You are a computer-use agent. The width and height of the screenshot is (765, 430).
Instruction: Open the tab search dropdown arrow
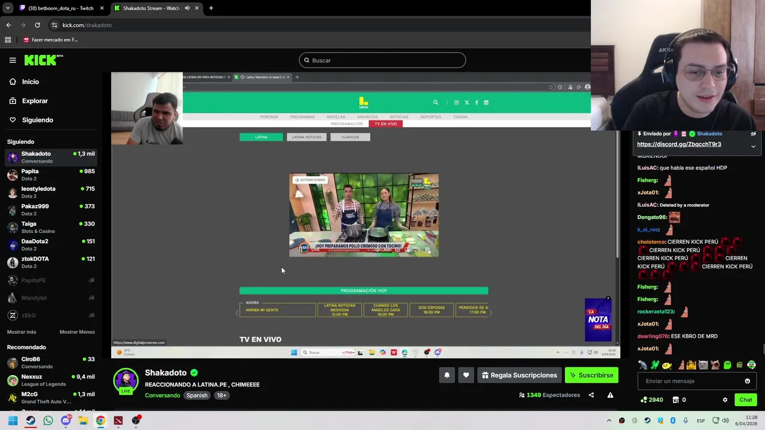coord(8,8)
